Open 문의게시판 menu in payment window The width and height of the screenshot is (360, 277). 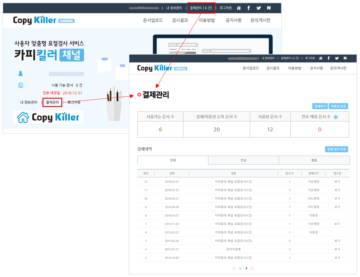[338, 68]
